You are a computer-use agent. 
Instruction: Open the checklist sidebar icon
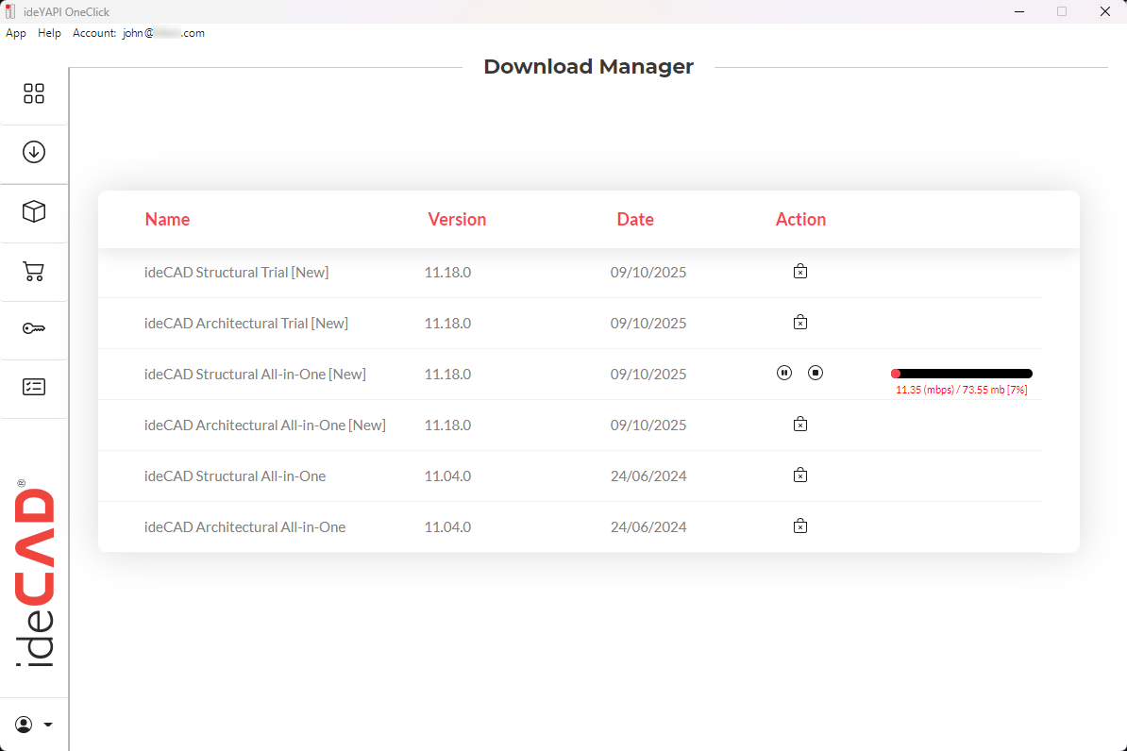34,387
